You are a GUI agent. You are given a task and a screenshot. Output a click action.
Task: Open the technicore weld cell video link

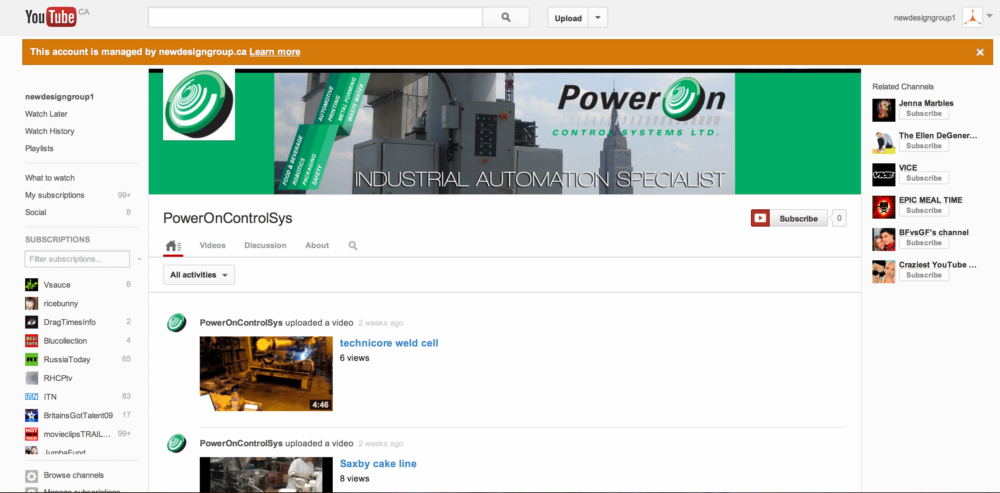pos(388,343)
